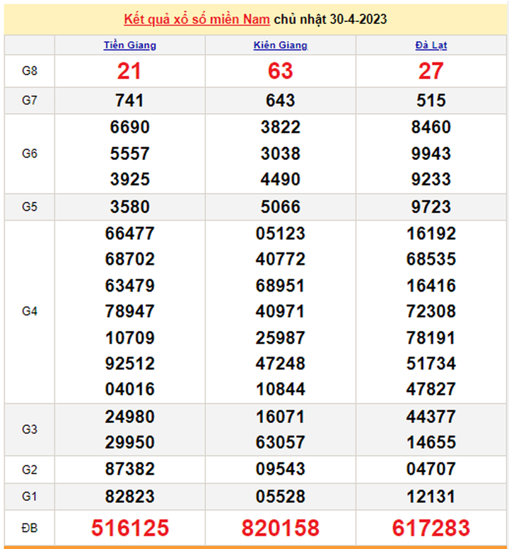Select the G2 prize row label
This screenshot has height=549, width=509.
click(29, 470)
